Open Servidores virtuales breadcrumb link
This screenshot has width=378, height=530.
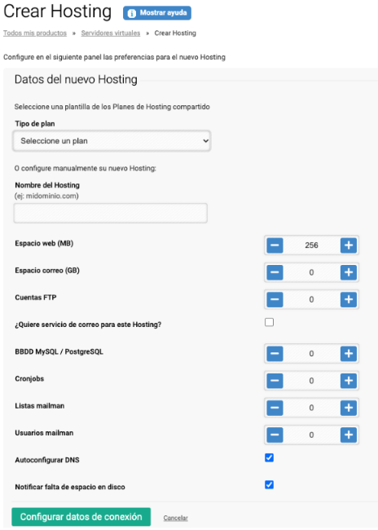coord(111,33)
